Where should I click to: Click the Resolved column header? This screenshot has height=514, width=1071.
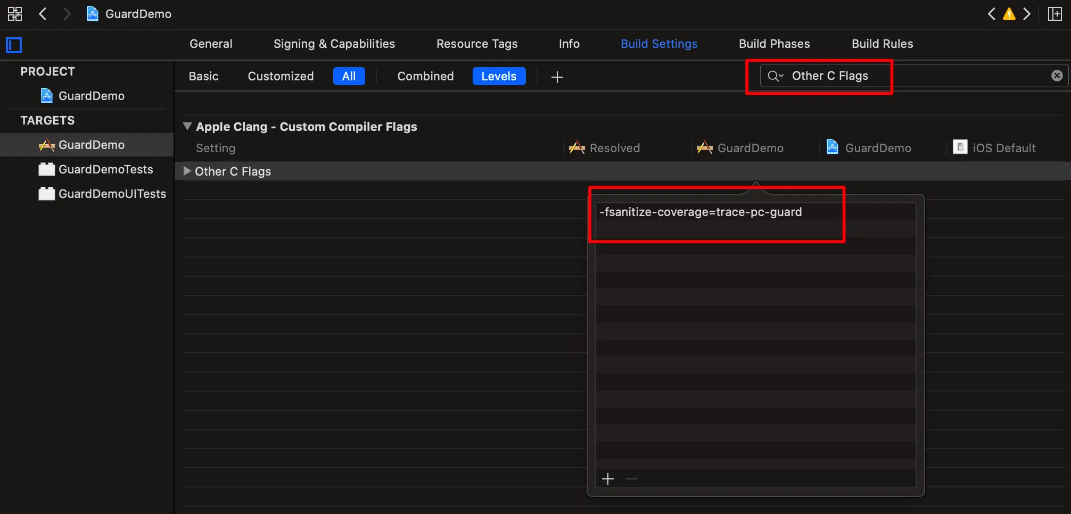pyautogui.click(x=614, y=148)
